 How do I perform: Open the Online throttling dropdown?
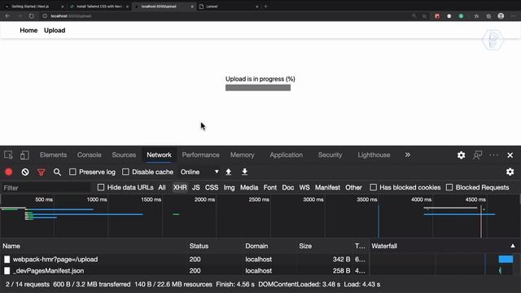(199, 172)
